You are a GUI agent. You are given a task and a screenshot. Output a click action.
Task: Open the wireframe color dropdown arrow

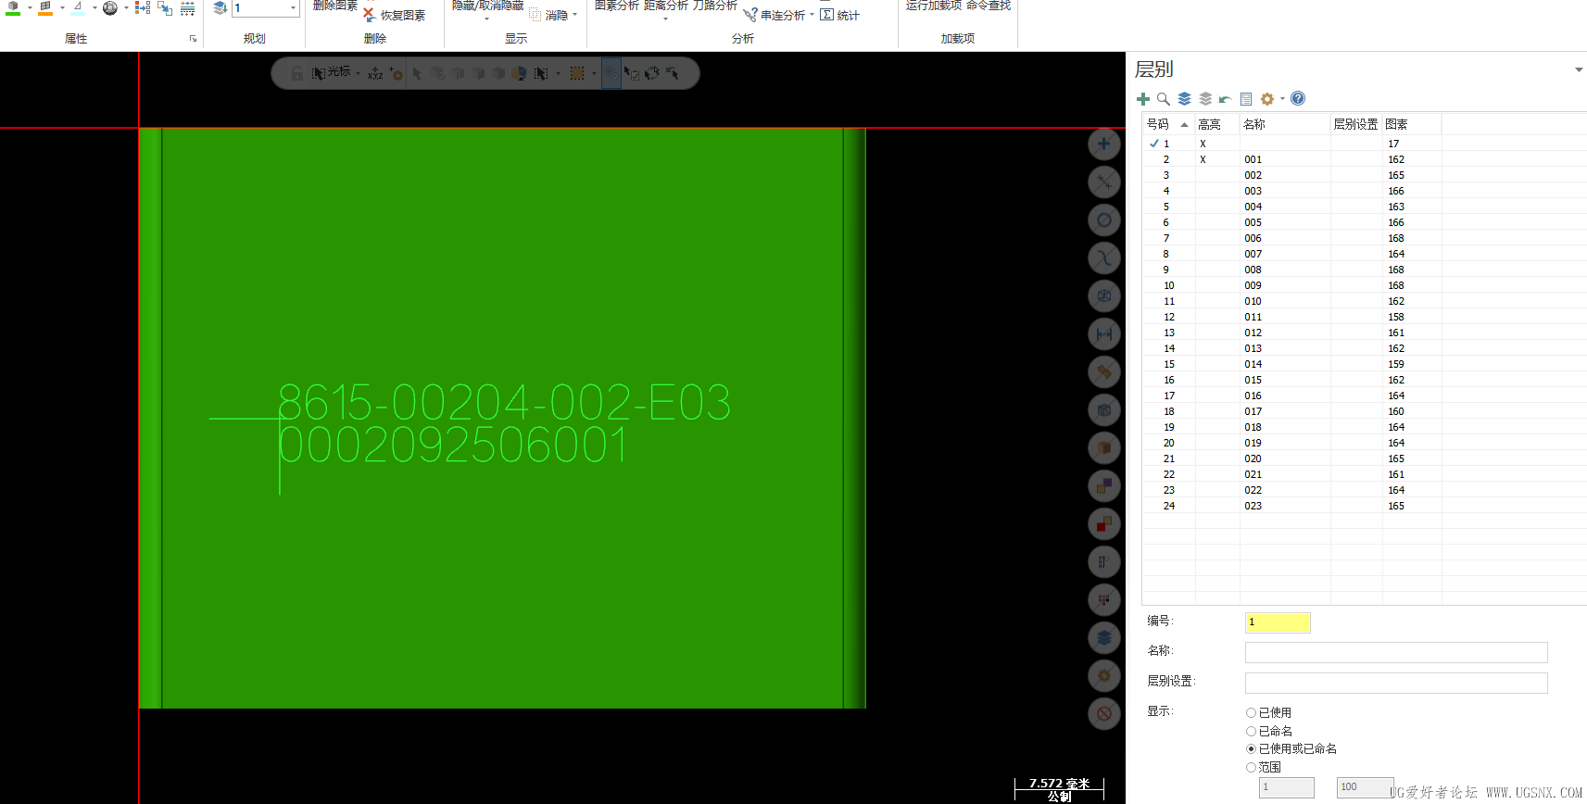point(62,7)
